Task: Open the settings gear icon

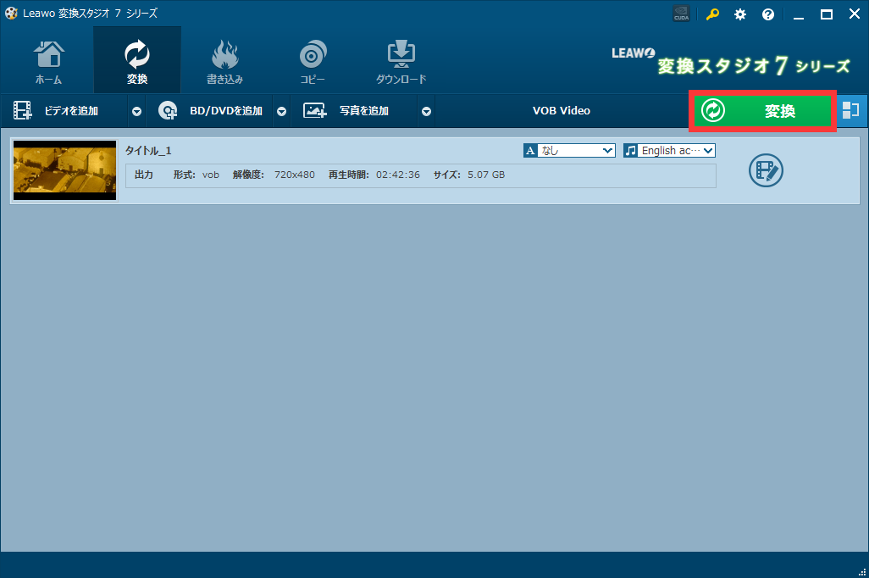Action: [740, 14]
